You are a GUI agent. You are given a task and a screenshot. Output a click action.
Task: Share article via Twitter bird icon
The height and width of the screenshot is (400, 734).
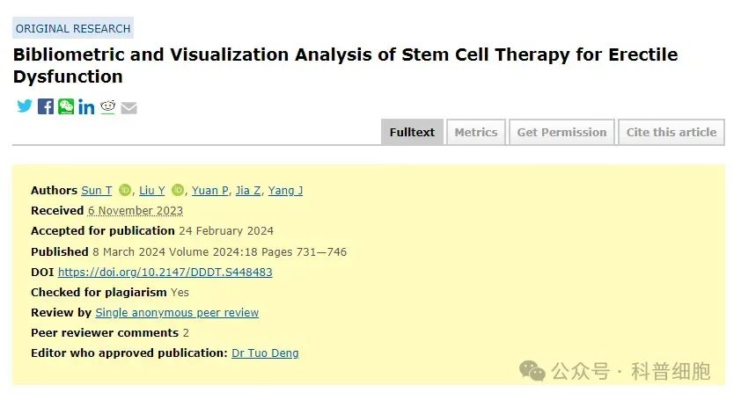[x=25, y=106]
